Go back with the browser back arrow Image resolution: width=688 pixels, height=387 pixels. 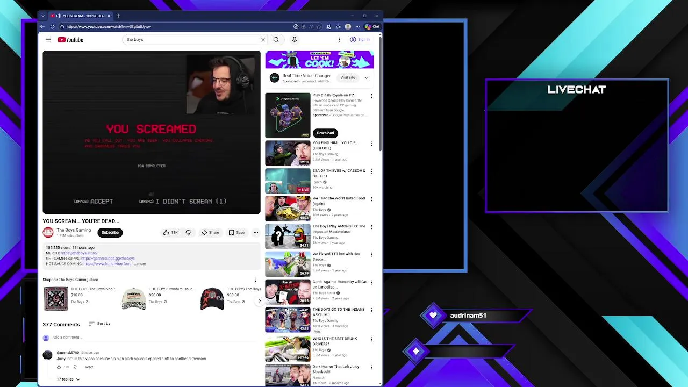pyautogui.click(x=42, y=26)
